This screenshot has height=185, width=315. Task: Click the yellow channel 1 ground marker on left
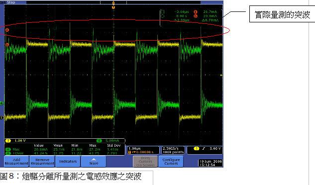pos(1,118)
